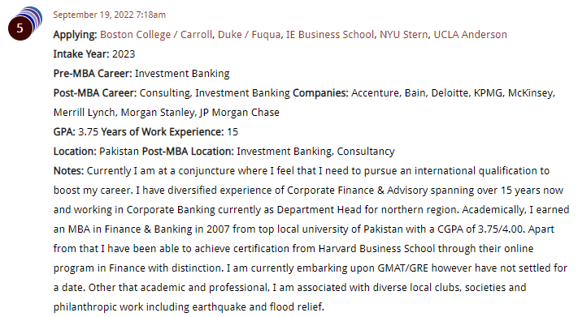The image size is (578, 317).
Task: Select the UCLA Anderson link
Action: [x=471, y=35]
